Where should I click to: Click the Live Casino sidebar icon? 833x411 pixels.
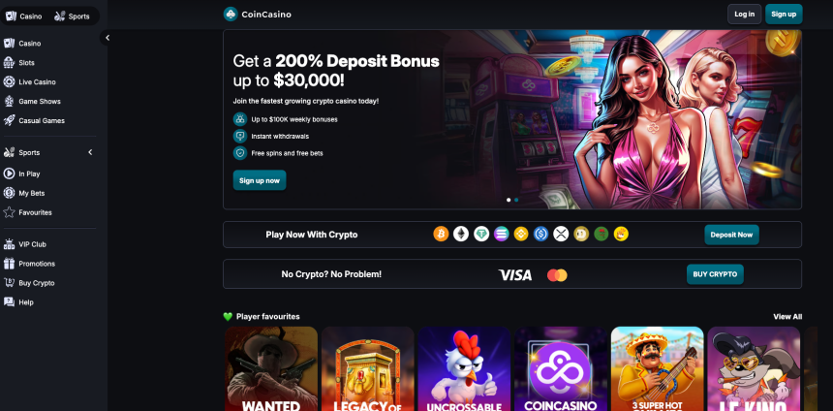click(x=9, y=81)
